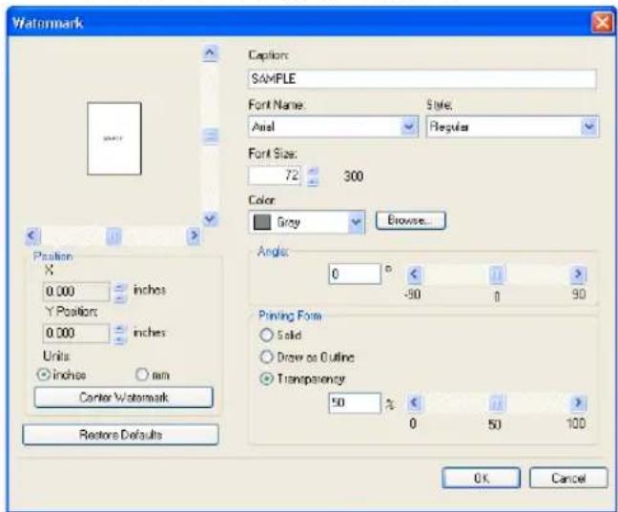The width and height of the screenshot is (618, 512).
Task: Click the Angle slider right arrow
Action: [578, 274]
